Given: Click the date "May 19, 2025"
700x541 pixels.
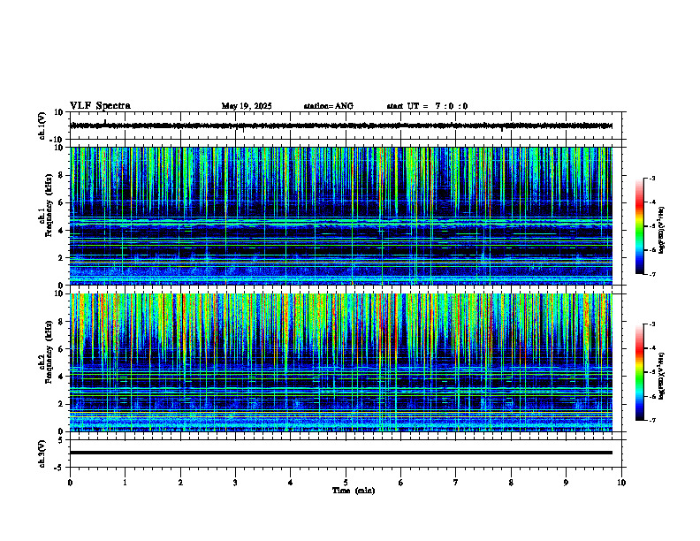Looking at the screenshot, I should point(247,106).
